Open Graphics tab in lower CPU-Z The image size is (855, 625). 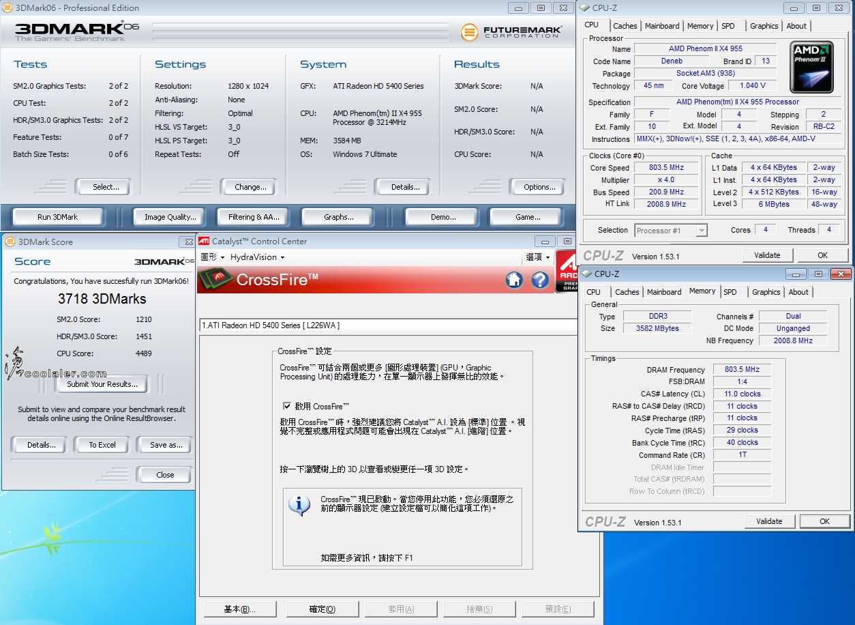tap(766, 292)
